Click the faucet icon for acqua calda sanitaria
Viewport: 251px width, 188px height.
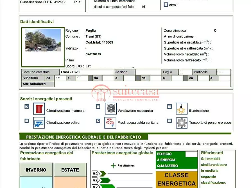click(x=110, y=123)
